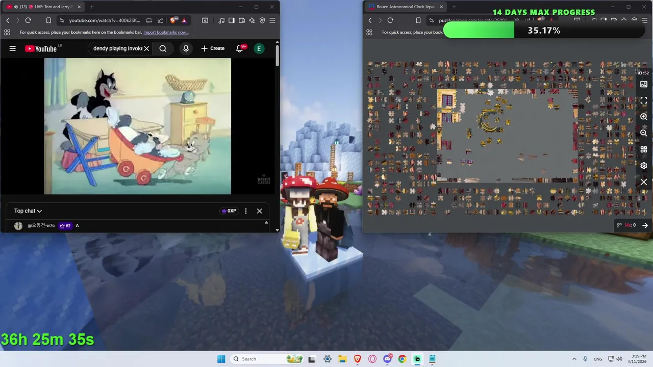Viewport: 653px width, 367px height.
Task: Open Brave Rewards triangle icon in YouTube window
Action: point(184,20)
